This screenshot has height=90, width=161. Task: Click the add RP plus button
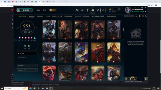click(119, 9)
